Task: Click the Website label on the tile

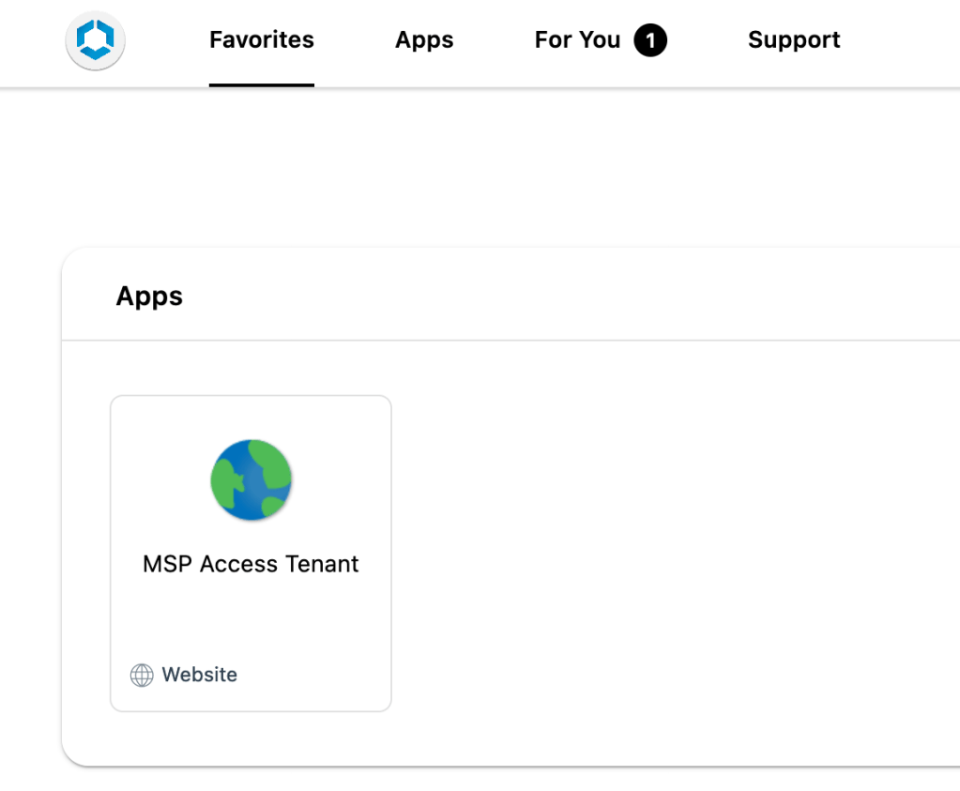Action: (200, 676)
